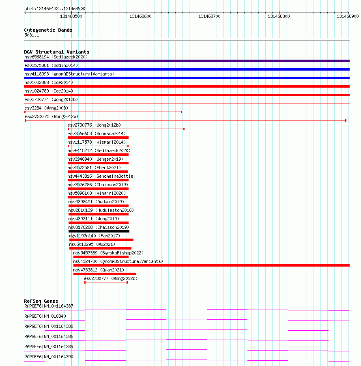
Task: Open the esv2730774 (Wong2012b) variant label
Action: click(x=51, y=99)
